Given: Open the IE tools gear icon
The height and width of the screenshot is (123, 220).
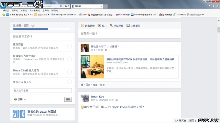Looking at the screenshot, I should (x=217, y=6).
